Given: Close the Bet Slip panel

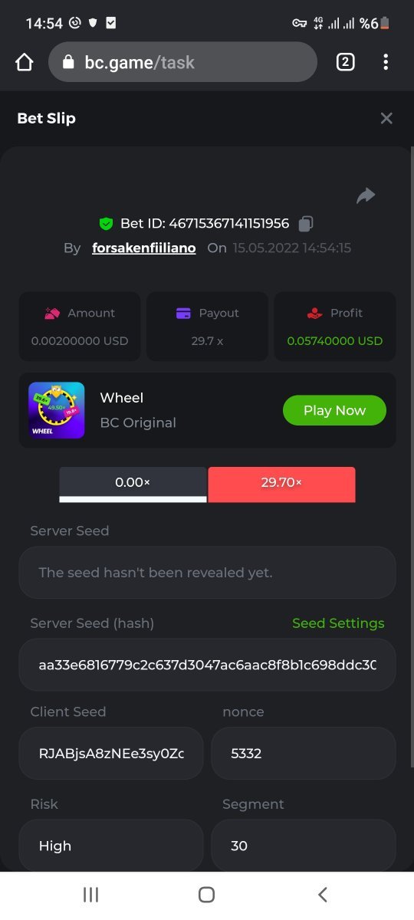Looking at the screenshot, I should click(x=386, y=118).
